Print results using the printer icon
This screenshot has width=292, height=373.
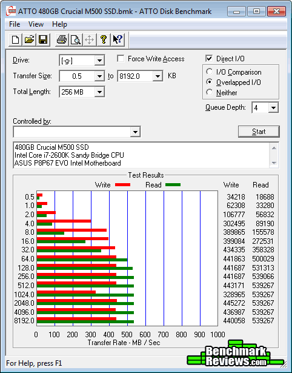[62, 39]
